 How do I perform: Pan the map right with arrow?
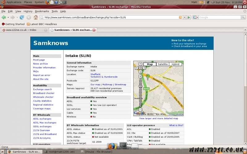pyautogui.click(x=144, y=68)
